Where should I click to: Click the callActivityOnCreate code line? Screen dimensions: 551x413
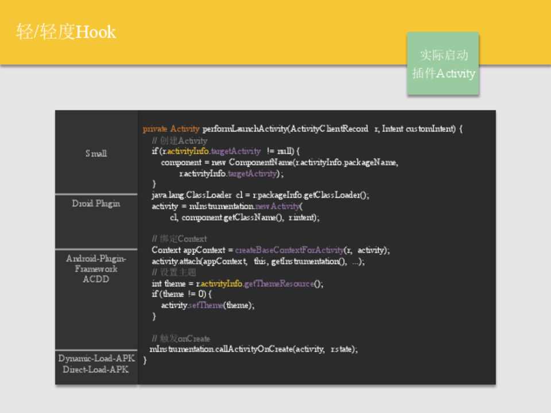tap(254, 349)
